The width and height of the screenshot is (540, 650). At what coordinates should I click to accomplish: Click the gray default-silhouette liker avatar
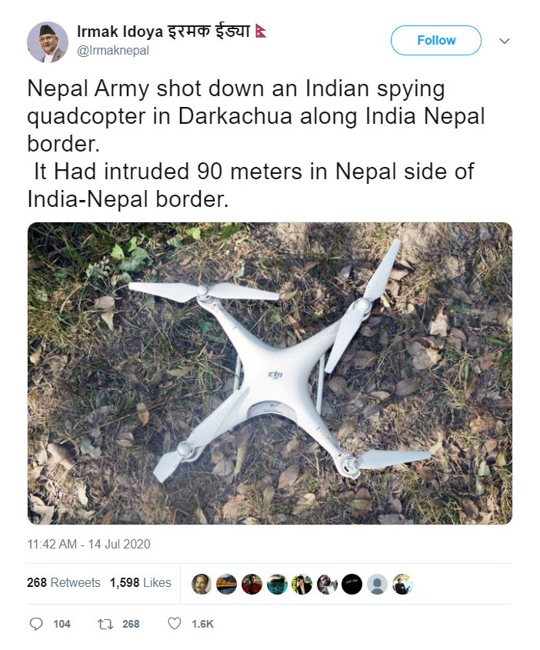[x=377, y=584]
